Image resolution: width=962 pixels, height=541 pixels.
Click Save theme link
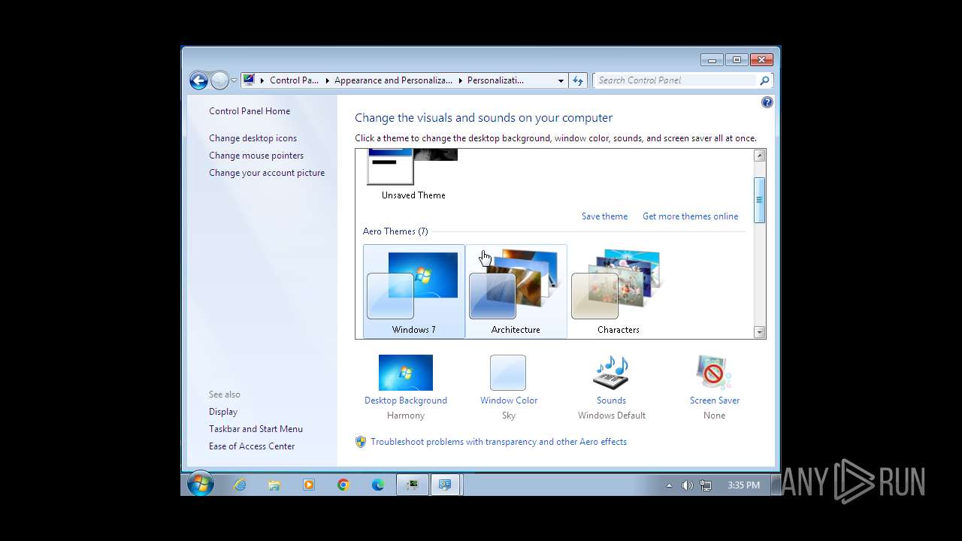pyautogui.click(x=604, y=216)
